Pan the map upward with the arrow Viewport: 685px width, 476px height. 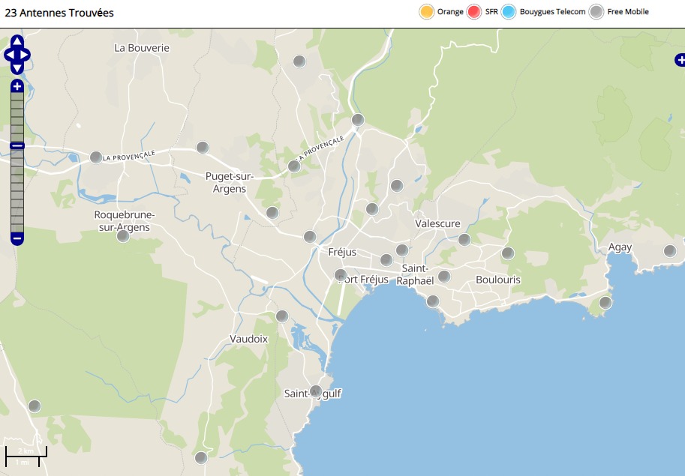coord(17,41)
